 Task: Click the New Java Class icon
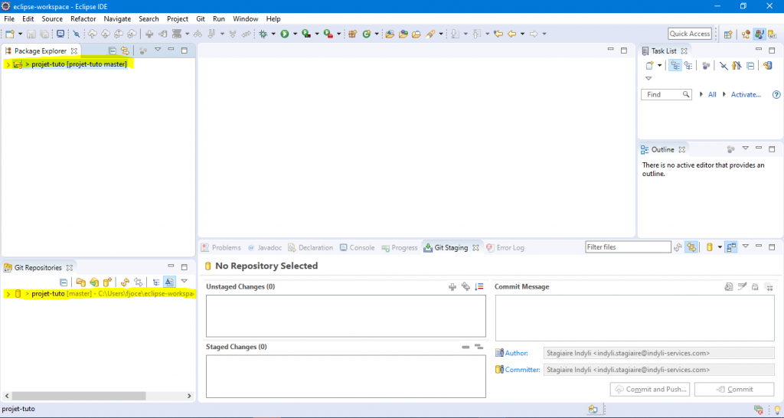[x=367, y=34]
